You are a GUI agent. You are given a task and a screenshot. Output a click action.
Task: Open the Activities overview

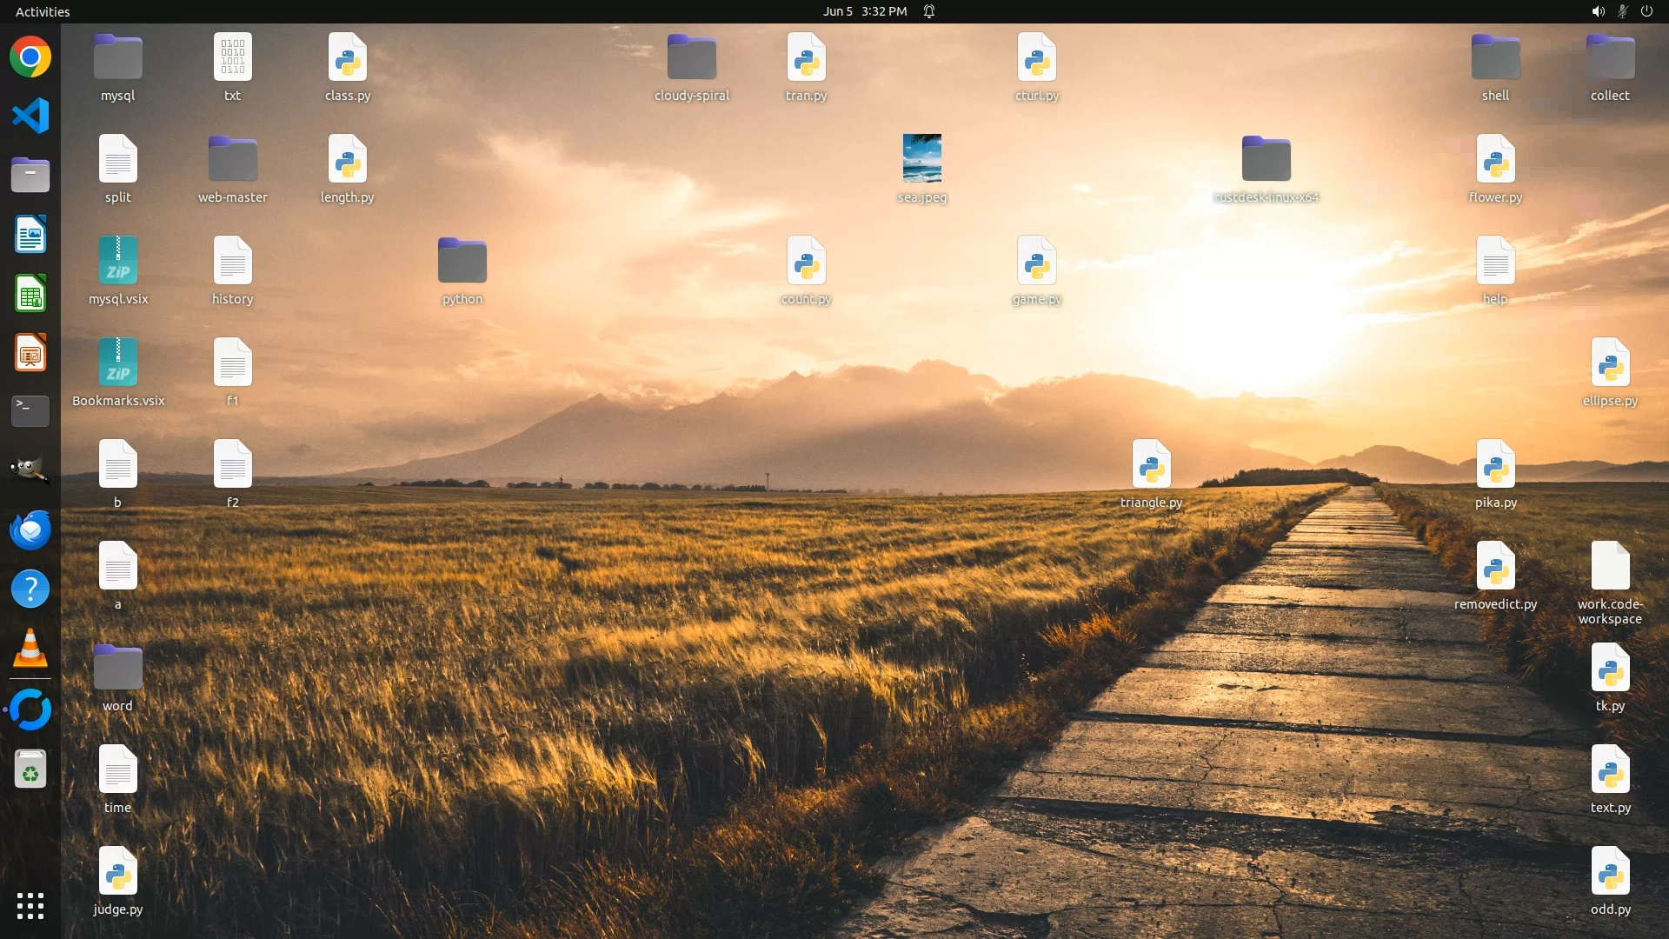[x=43, y=11]
